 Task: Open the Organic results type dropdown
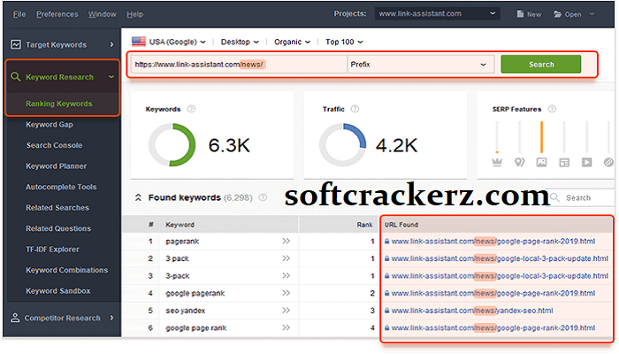292,42
